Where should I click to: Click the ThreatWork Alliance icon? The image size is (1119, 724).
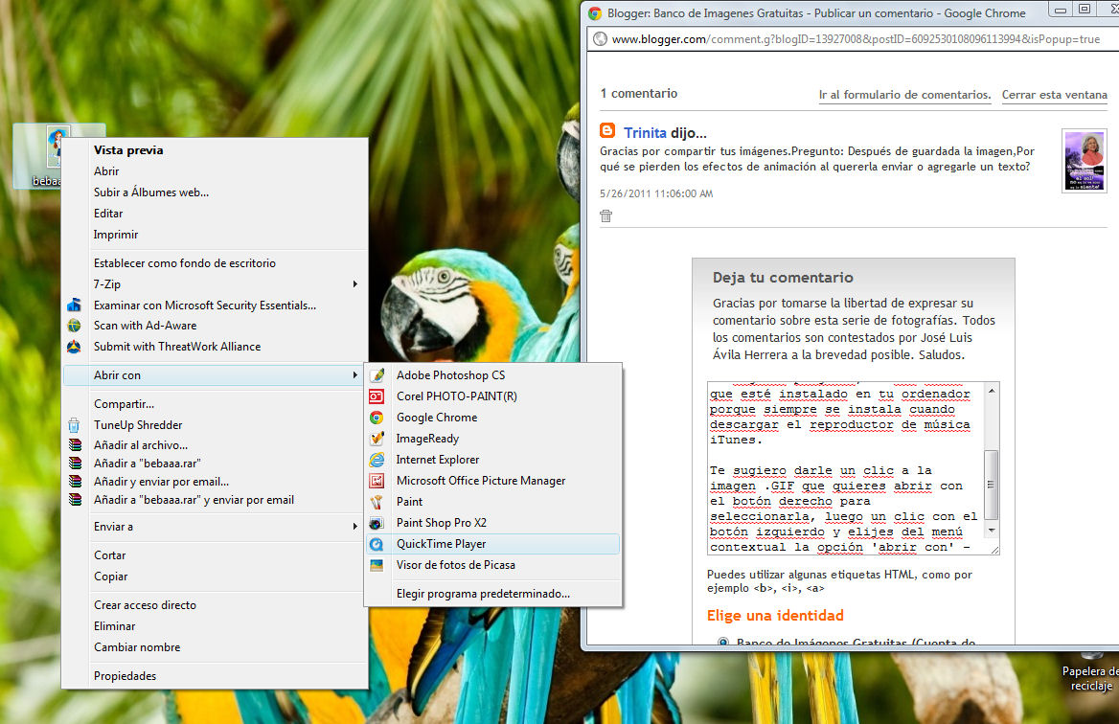click(74, 347)
